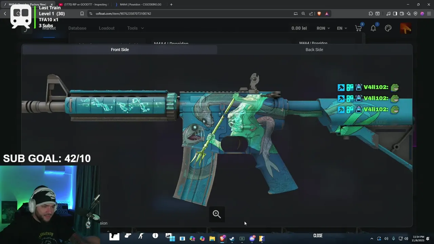434x244 pixels.
Task: Open the notifications bell
Action: 373,28
